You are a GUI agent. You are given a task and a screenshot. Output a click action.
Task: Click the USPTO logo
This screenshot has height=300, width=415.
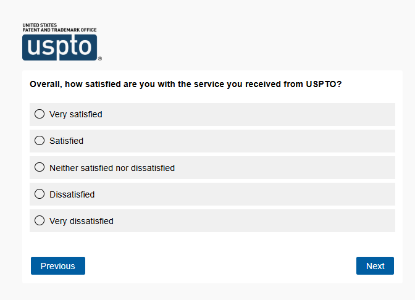pyautogui.click(x=59, y=47)
